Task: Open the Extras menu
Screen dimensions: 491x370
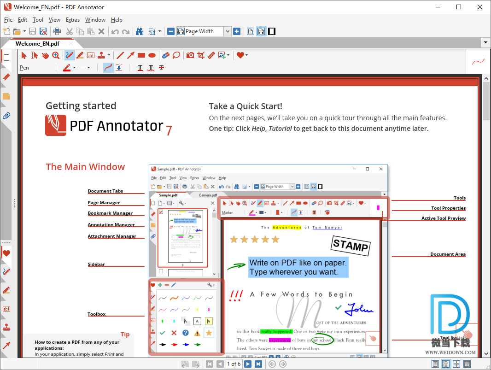Action: coord(73,20)
